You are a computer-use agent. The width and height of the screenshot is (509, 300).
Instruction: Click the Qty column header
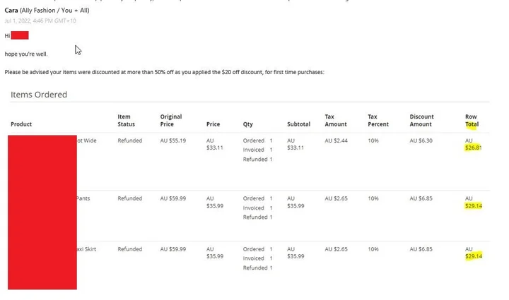247,124
